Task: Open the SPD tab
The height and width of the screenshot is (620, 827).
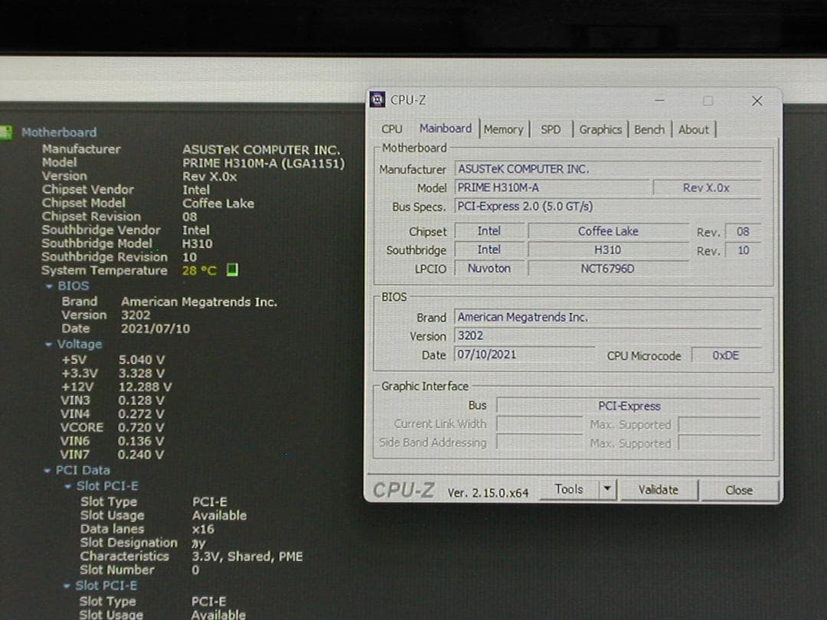Action: (550, 129)
